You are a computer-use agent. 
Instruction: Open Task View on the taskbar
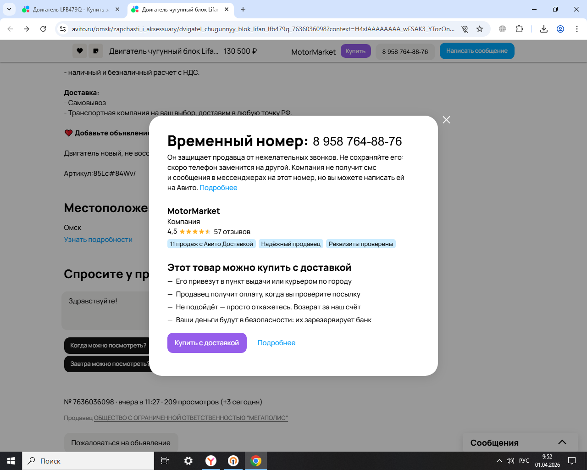click(x=165, y=461)
